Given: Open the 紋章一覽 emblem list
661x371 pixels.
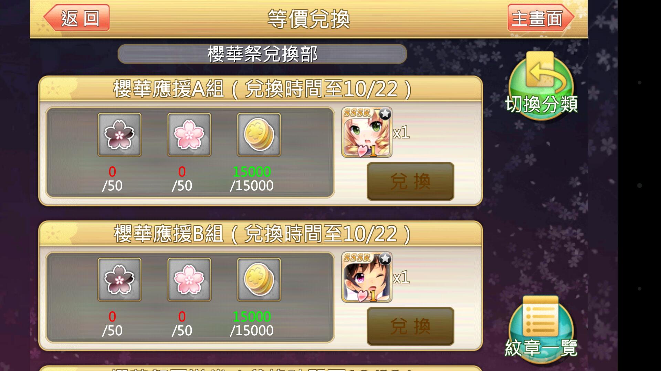Looking at the screenshot, I should tap(541, 329).
